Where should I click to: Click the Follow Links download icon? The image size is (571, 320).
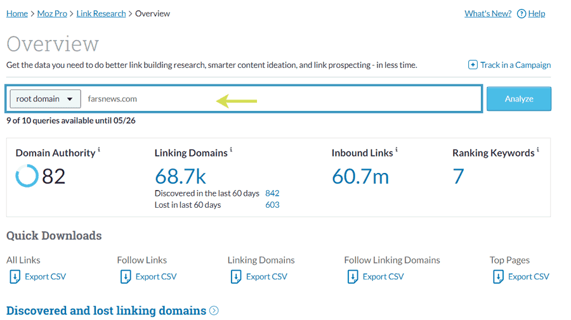(126, 277)
